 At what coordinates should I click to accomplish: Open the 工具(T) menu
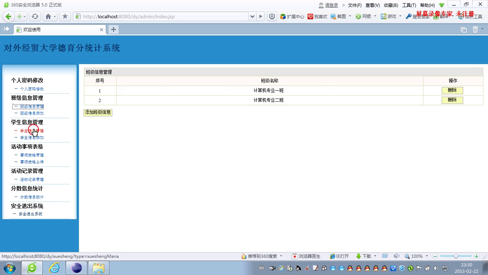[x=409, y=5]
